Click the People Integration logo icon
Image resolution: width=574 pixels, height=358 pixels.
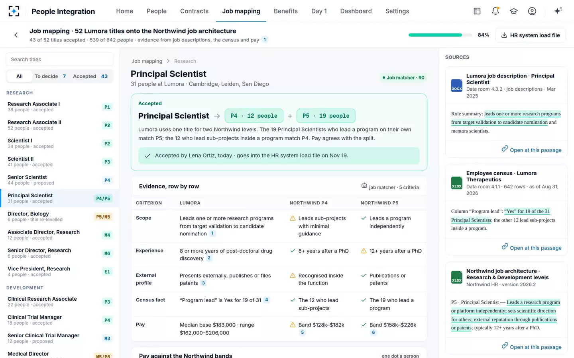coord(14,11)
